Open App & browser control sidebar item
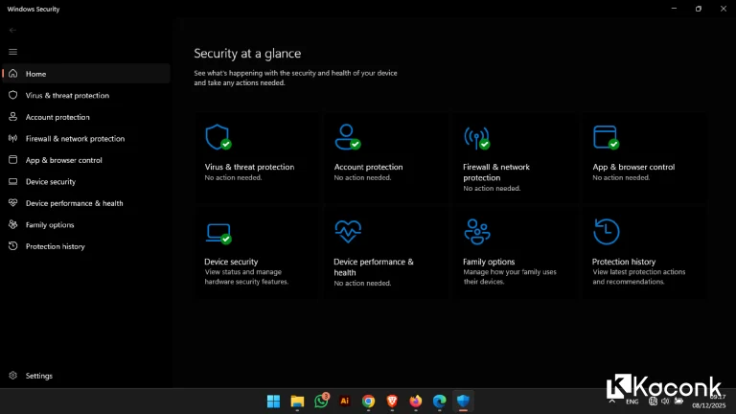The width and height of the screenshot is (736, 414). (86, 160)
